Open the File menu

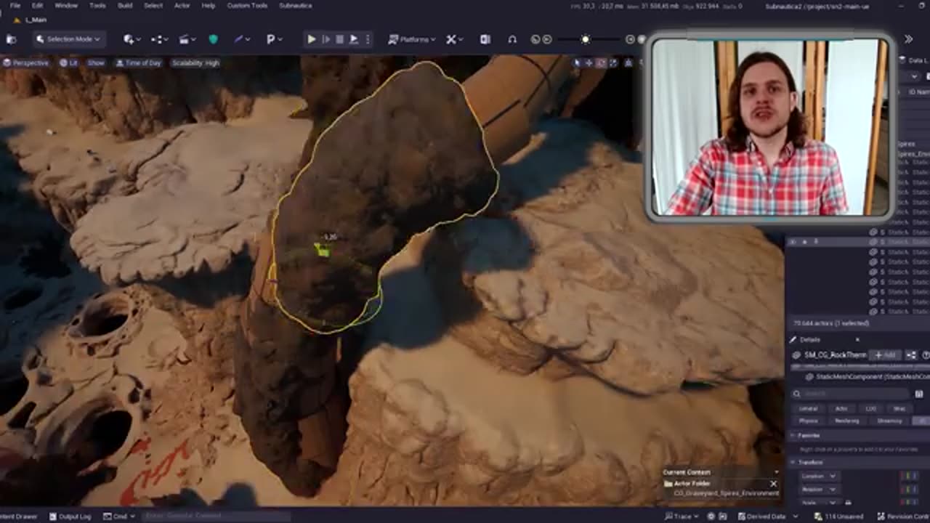pyautogui.click(x=15, y=6)
